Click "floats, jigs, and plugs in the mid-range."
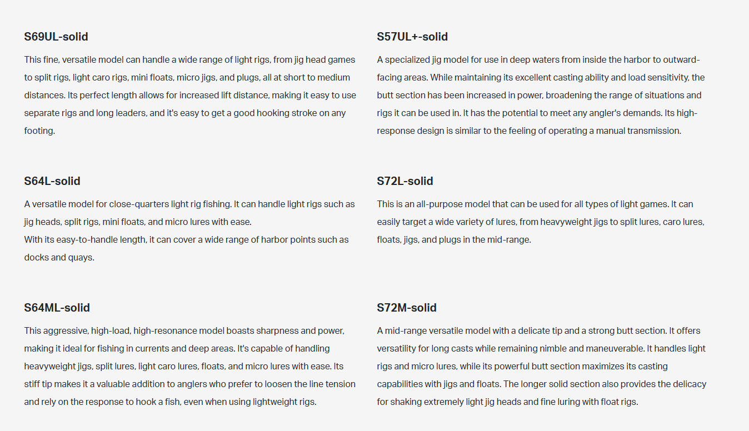Image resolution: width=749 pixels, height=431 pixels. tap(454, 240)
